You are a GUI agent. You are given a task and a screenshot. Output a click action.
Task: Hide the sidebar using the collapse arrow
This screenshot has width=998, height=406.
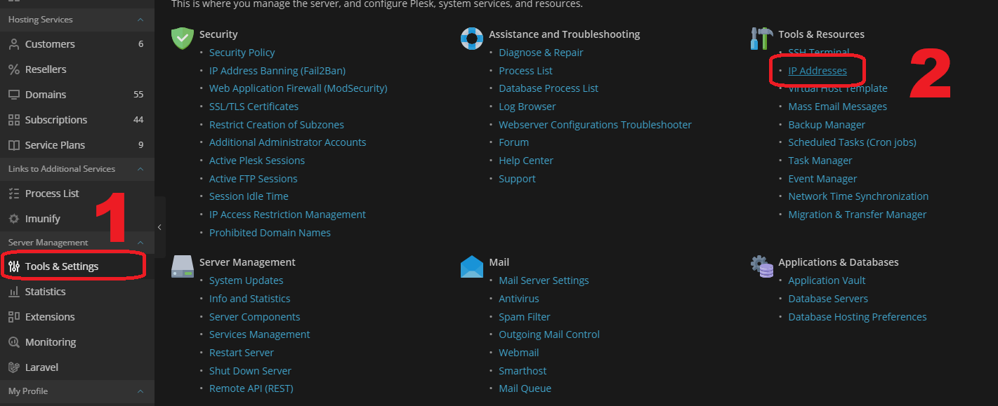(160, 227)
